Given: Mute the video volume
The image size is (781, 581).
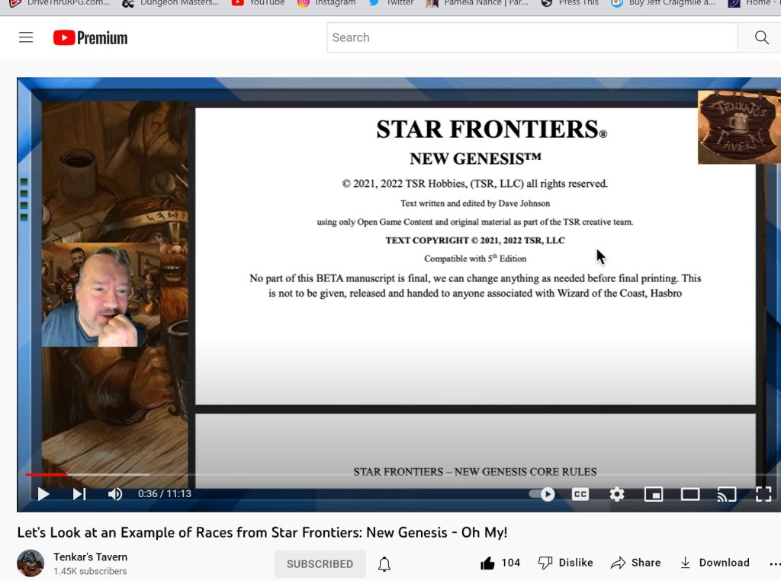Looking at the screenshot, I should point(115,494).
